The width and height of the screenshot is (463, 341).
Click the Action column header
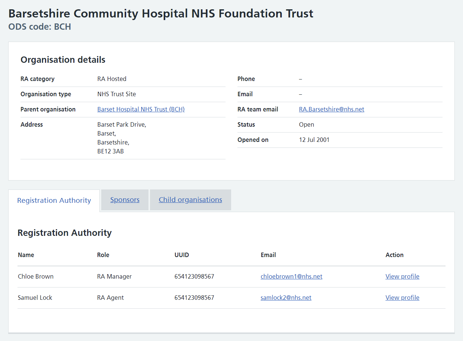coord(395,255)
